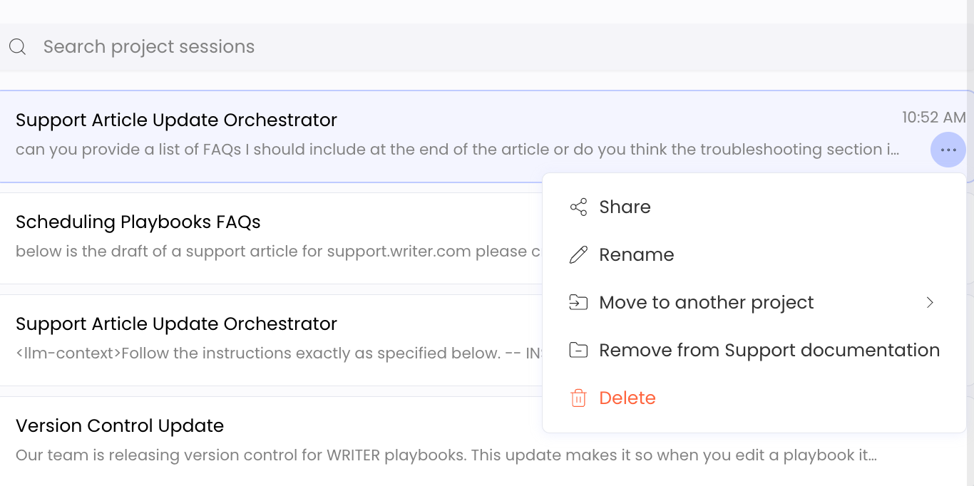Click the 10:52 AM timestamp
The height and width of the screenshot is (486, 974).
coord(933,118)
